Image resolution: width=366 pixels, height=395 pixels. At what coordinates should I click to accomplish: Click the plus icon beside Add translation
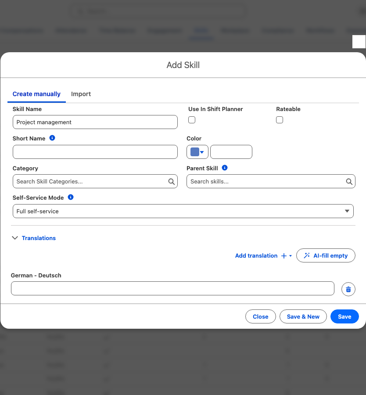pos(284,256)
